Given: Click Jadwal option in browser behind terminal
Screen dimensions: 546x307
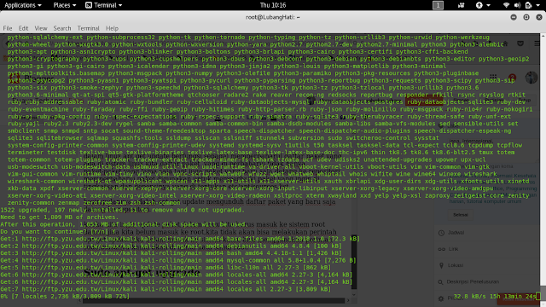Looking at the screenshot, I should [x=456, y=233].
